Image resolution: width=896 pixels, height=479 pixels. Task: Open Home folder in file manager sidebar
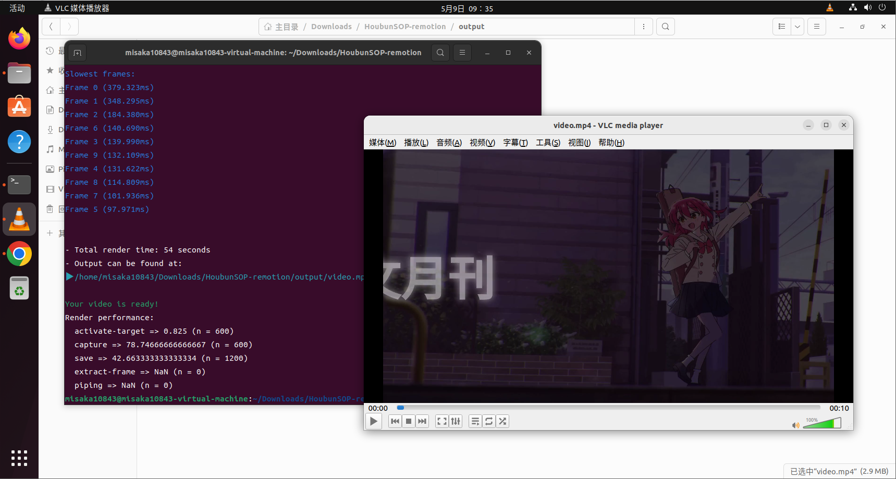[x=55, y=90]
